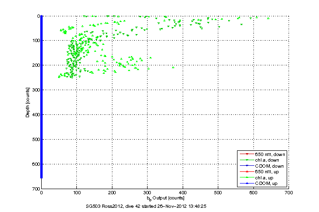
Task: Click the 'b_b Output [counts]' x-axis label
Action: [166, 198]
